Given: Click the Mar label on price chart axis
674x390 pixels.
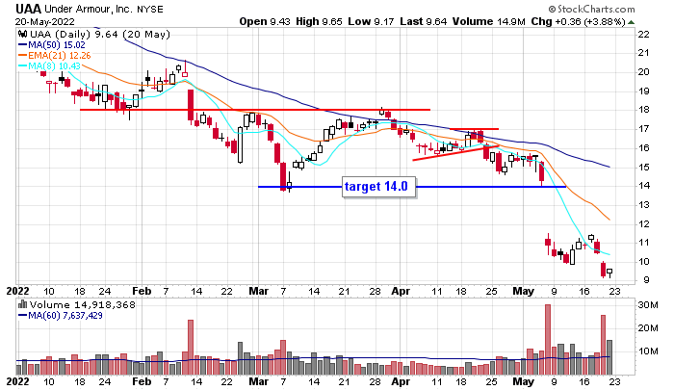Looking at the screenshot, I should [259, 291].
